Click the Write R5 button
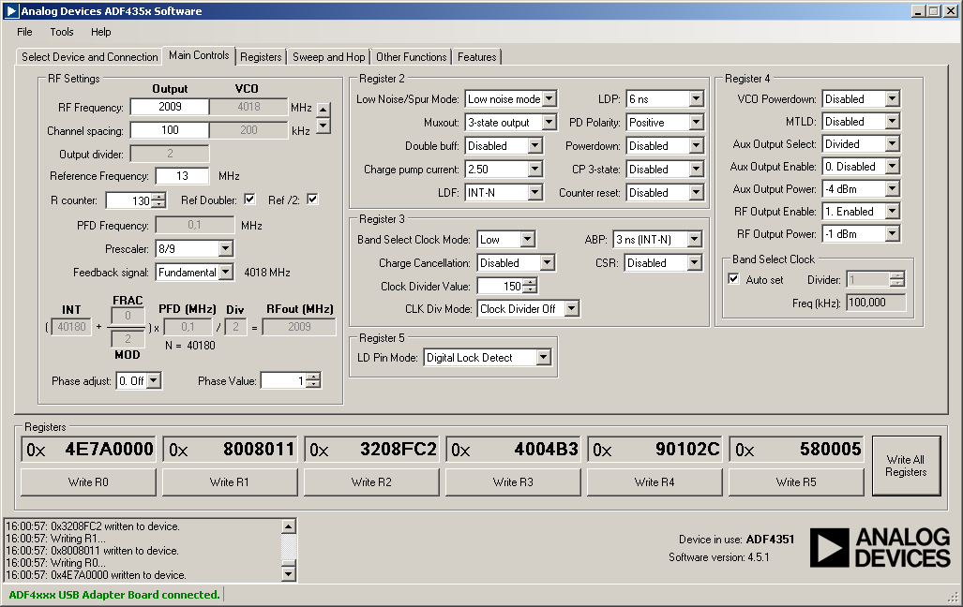 tap(796, 482)
